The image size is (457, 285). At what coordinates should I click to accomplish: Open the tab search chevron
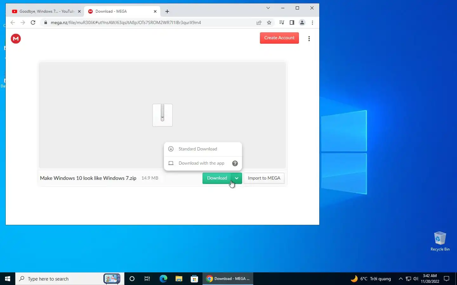point(268,8)
